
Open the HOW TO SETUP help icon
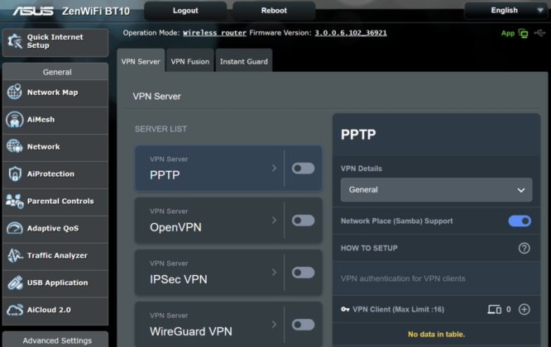click(x=524, y=248)
